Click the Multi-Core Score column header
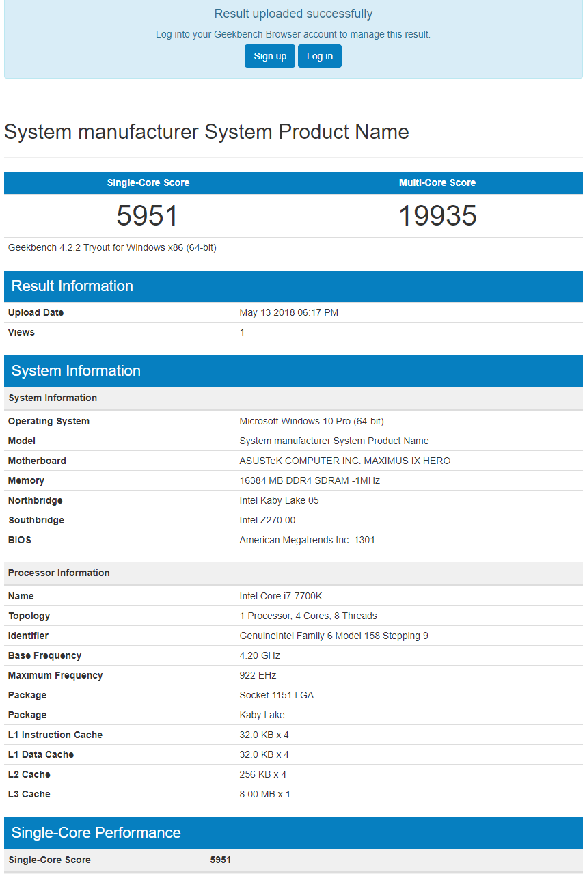The height and width of the screenshot is (874, 585). point(437,182)
